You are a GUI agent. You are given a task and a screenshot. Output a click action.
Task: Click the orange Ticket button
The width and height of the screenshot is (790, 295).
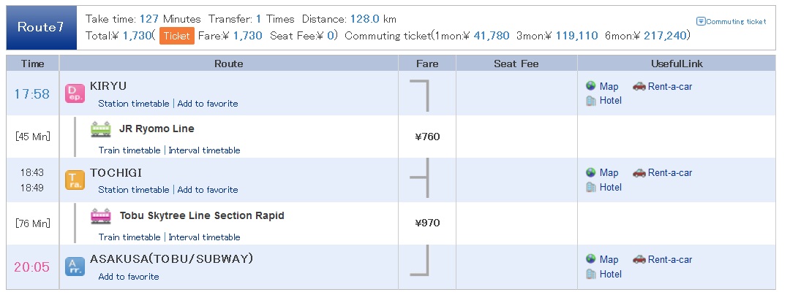pos(177,36)
